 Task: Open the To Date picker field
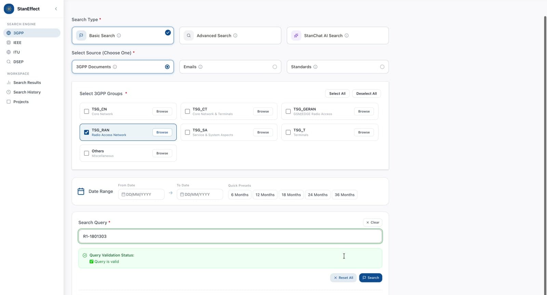(x=200, y=194)
